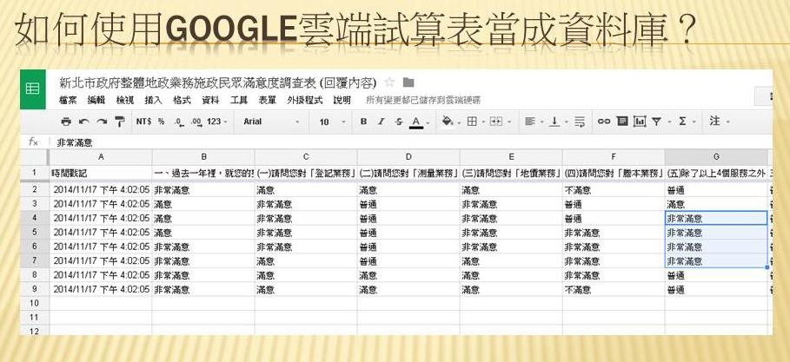Open the text color picker
The image size is (790, 362).
419,122
